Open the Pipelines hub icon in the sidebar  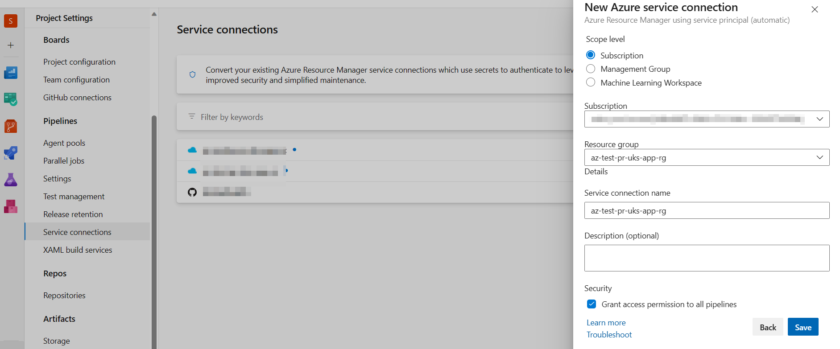point(11,153)
